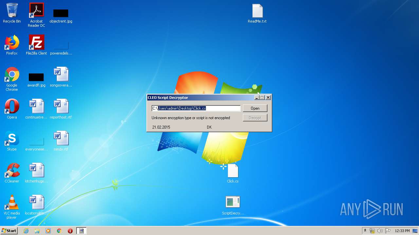The image size is (419, 235).
Task: Click the DK author label
Action: click(x=209, y=127)
